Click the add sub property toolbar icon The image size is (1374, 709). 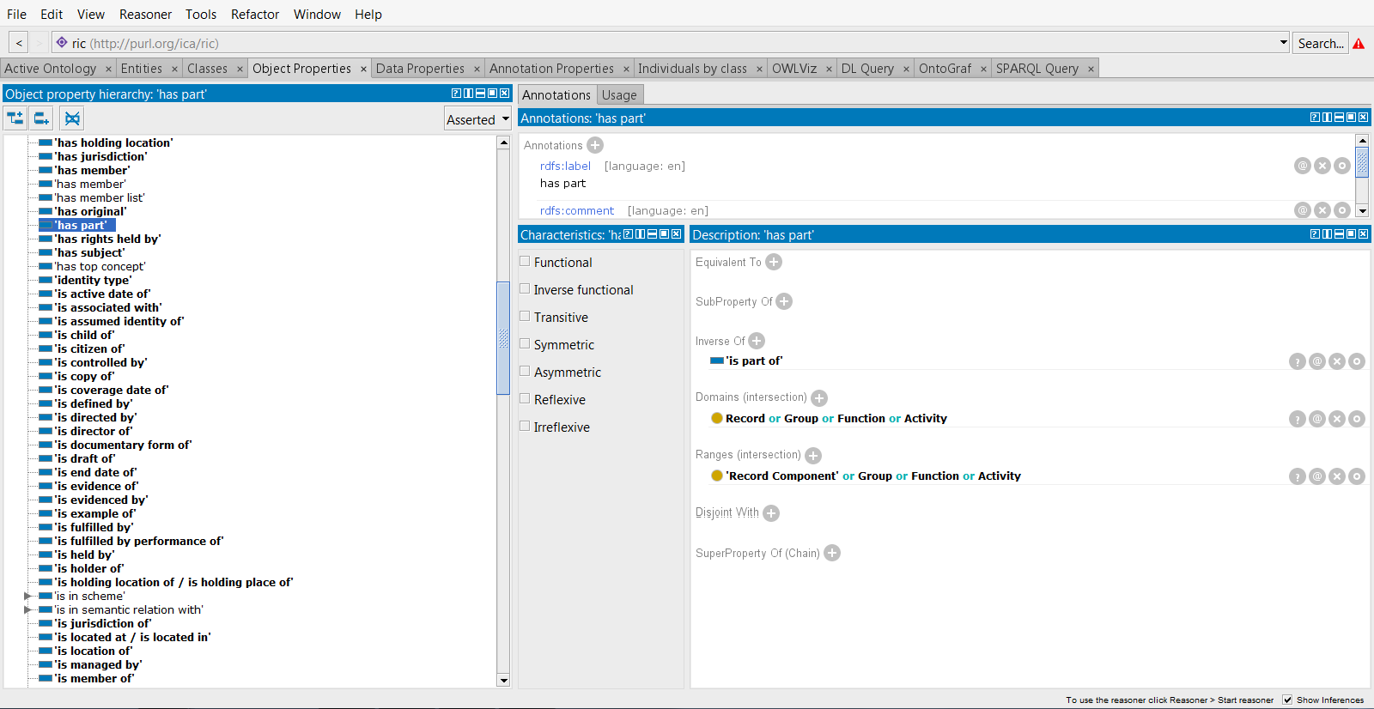15,118
